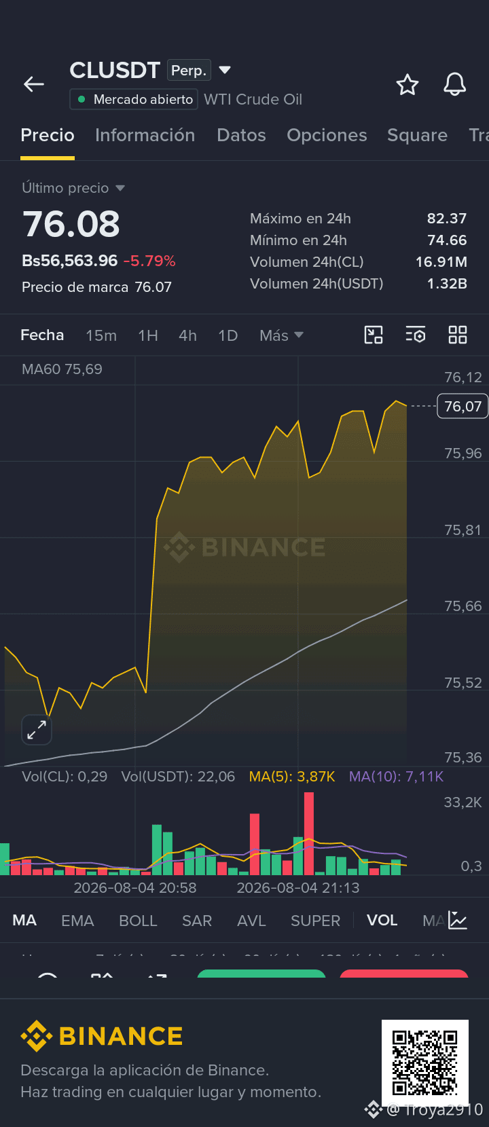489x1127 pixels.
Task: Tap the MA(10): 7,11K volume label
Action: click(x=396, y=777)
